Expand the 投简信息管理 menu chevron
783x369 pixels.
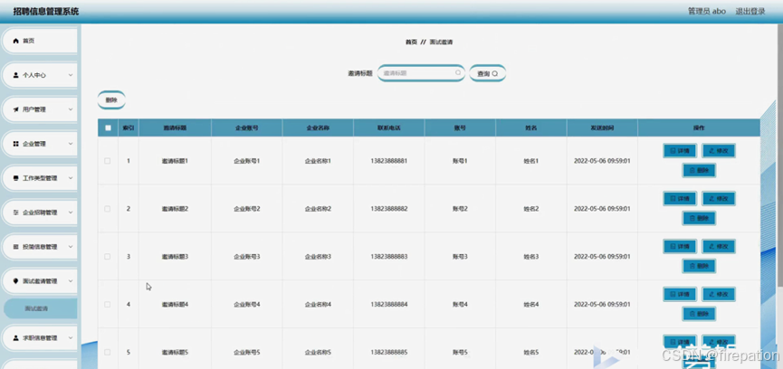click(71, 247)
